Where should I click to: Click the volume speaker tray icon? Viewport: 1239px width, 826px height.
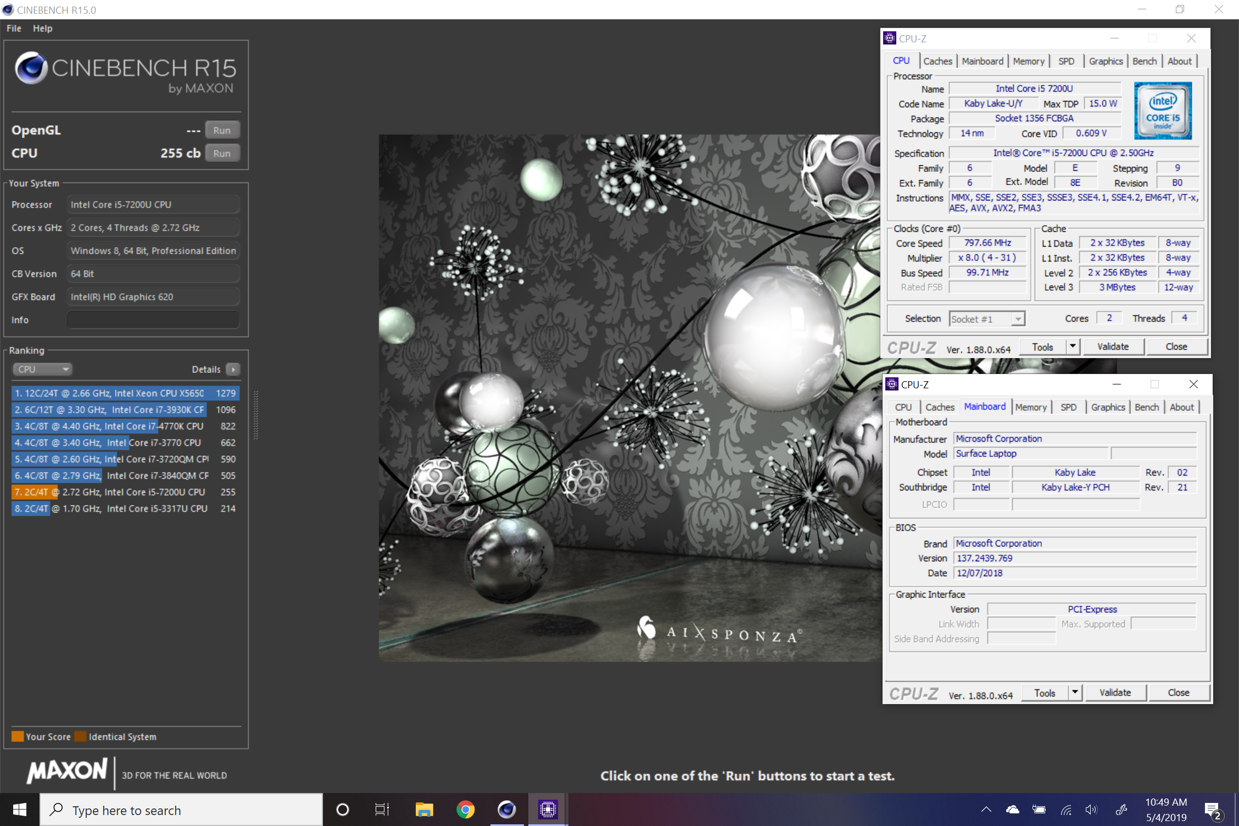point(1091,810)
